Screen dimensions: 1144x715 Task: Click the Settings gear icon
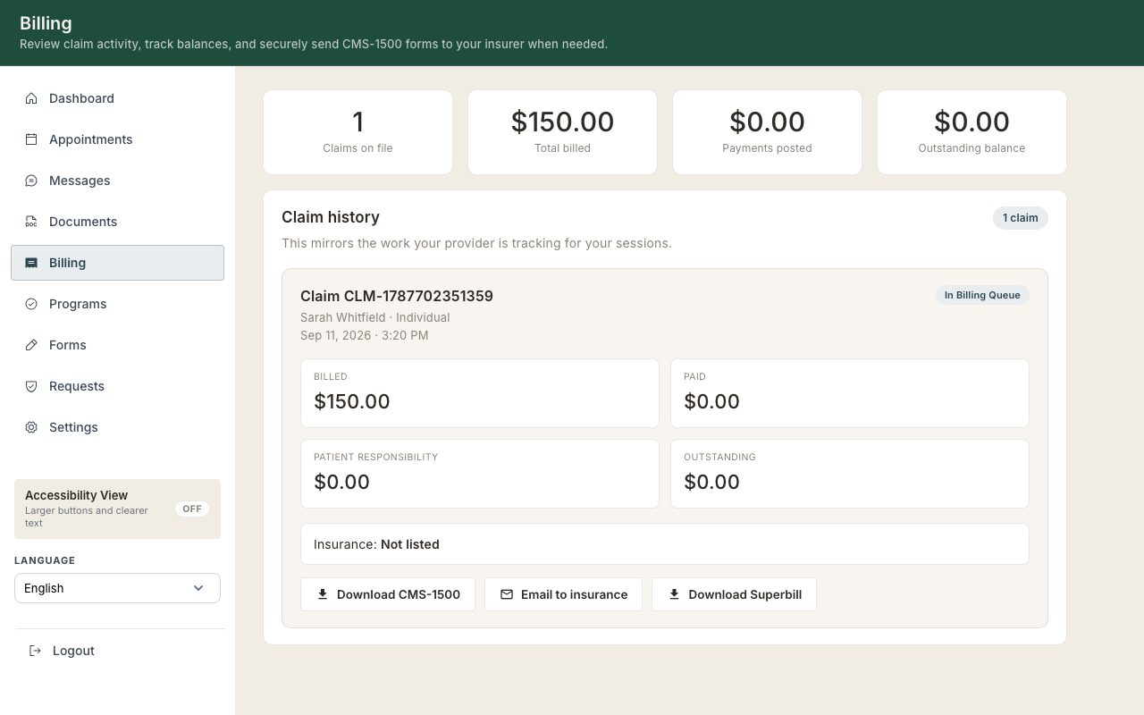31,427
